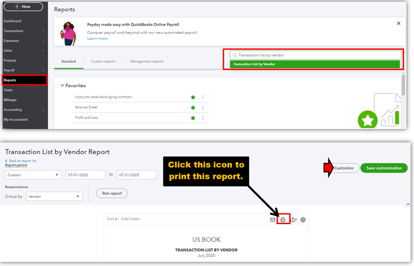Open Mileage in the sidebar
This screenshot has width=414, height=266.
(x=10, y=100)
